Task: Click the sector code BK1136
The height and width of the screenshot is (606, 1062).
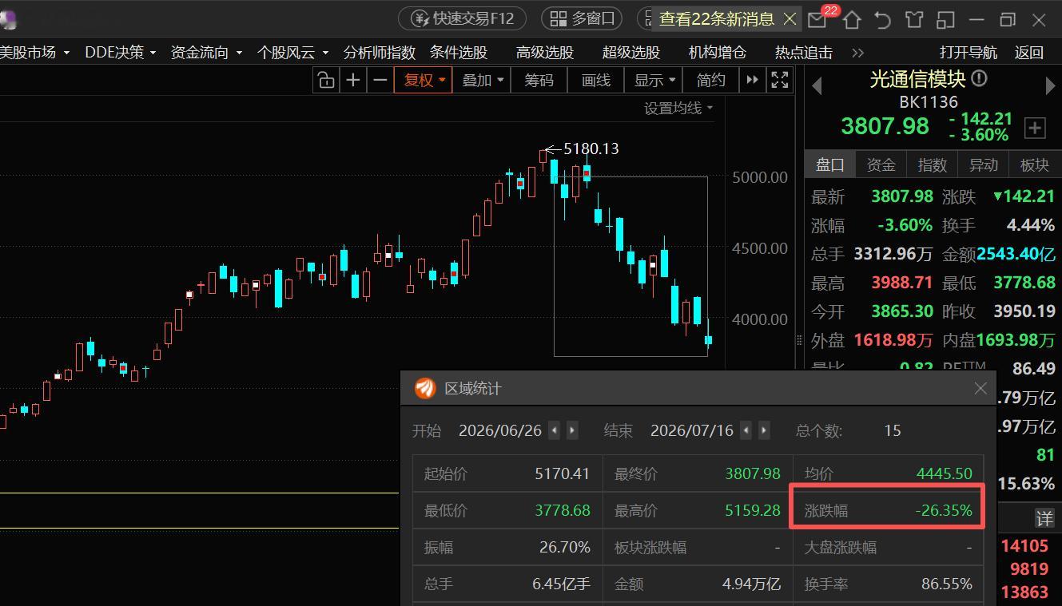Action: [x=929, y=101]
